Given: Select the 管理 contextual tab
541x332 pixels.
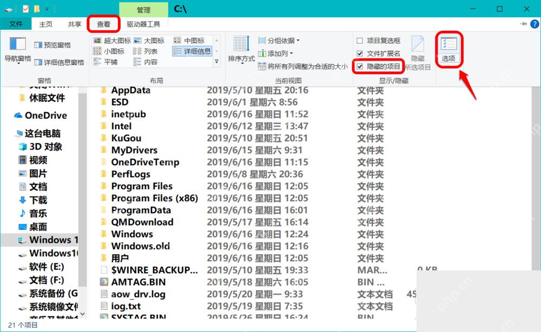Looking at the screenshot, I should (x=143, y=10).
